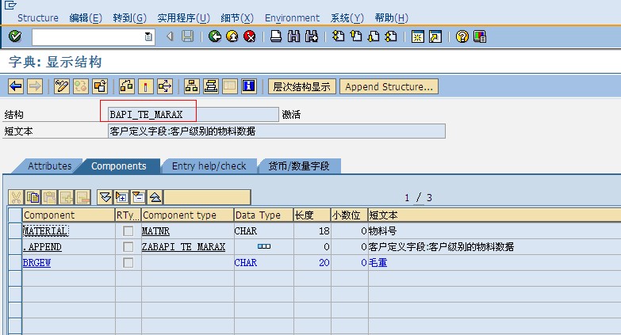The height and width of the screenshot is (335, 621).
Task: Click the Component type column header
Action: click(188, 215)
